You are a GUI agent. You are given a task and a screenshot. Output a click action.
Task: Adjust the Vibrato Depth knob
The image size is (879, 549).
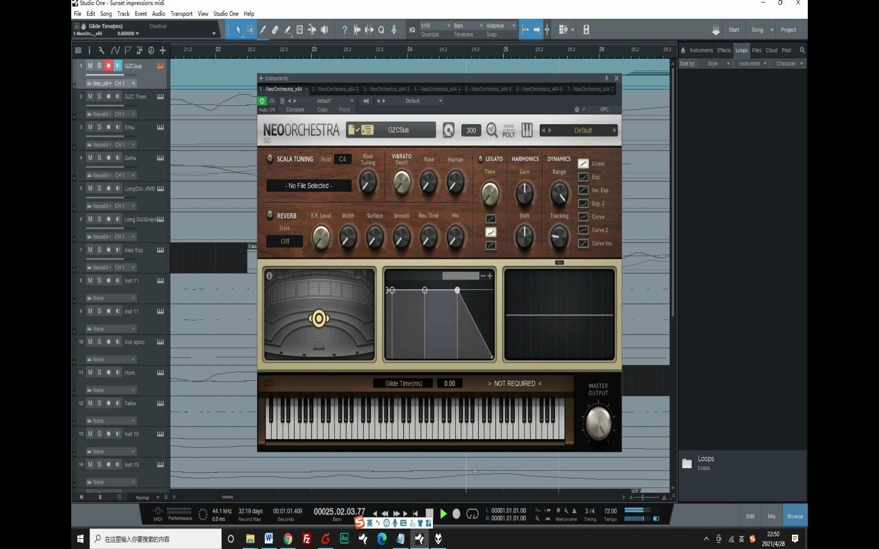click(x=402, y=182)
